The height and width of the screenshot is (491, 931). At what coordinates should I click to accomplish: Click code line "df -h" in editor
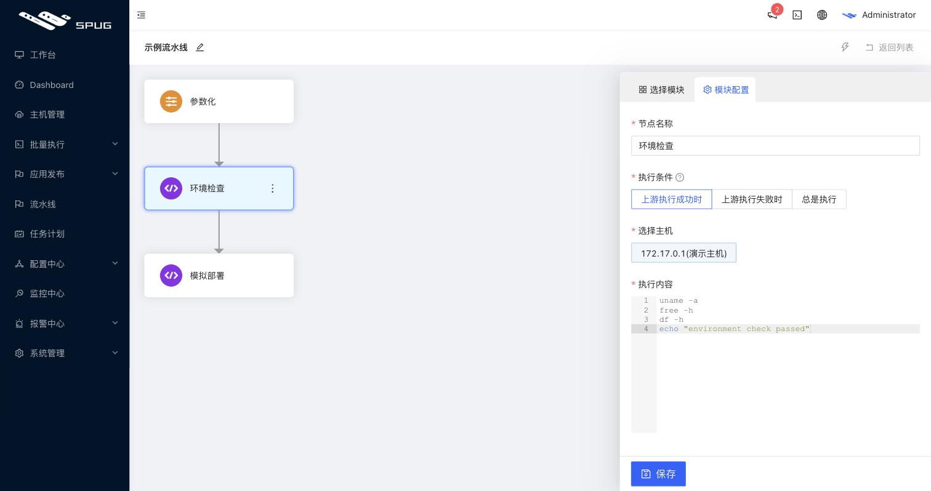pyautogui.click(x=671, y=319)
